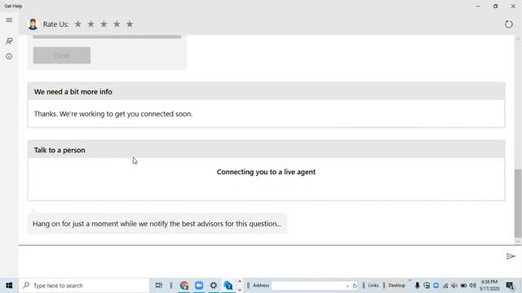
Task: Click the greyed-out Next button
Action: (62, 55)
